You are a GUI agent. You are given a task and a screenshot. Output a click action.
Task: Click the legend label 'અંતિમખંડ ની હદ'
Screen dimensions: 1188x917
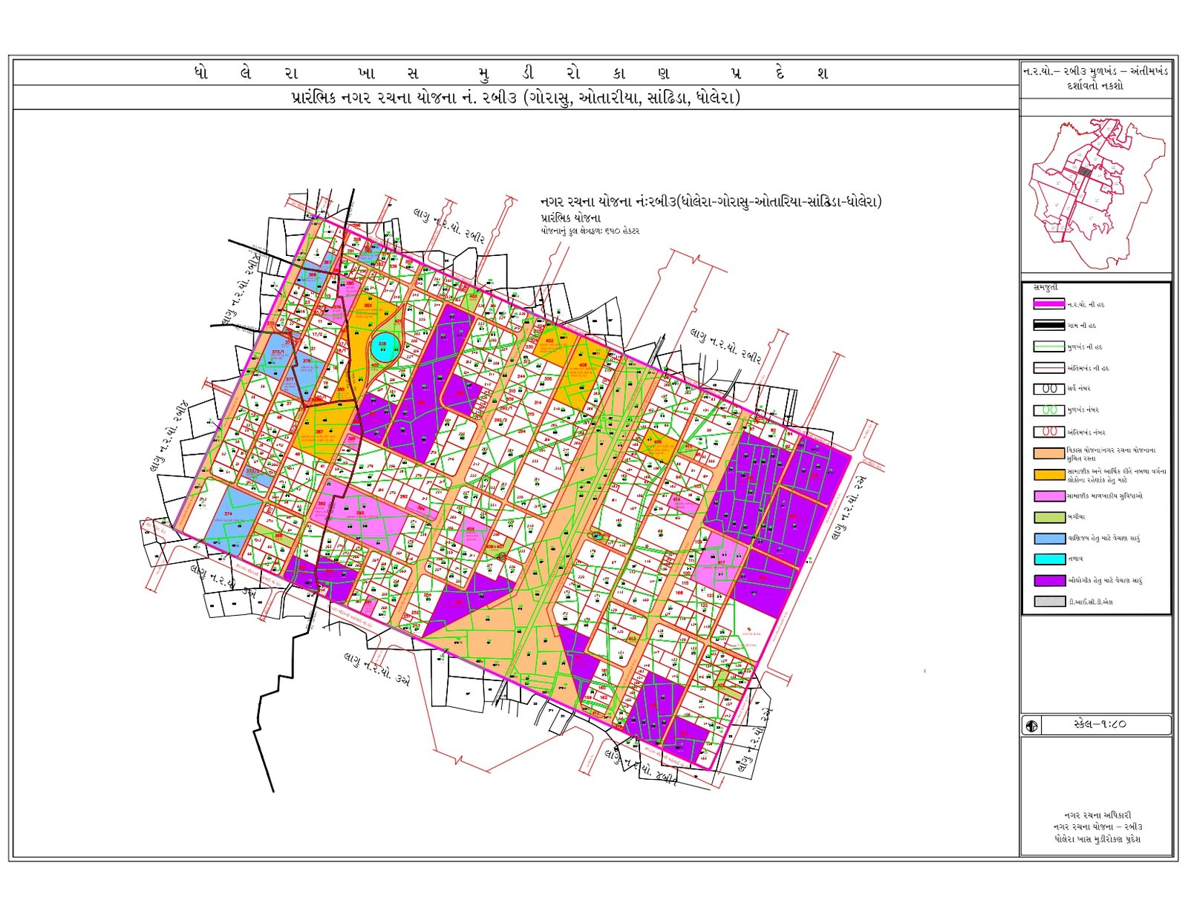1087,368
